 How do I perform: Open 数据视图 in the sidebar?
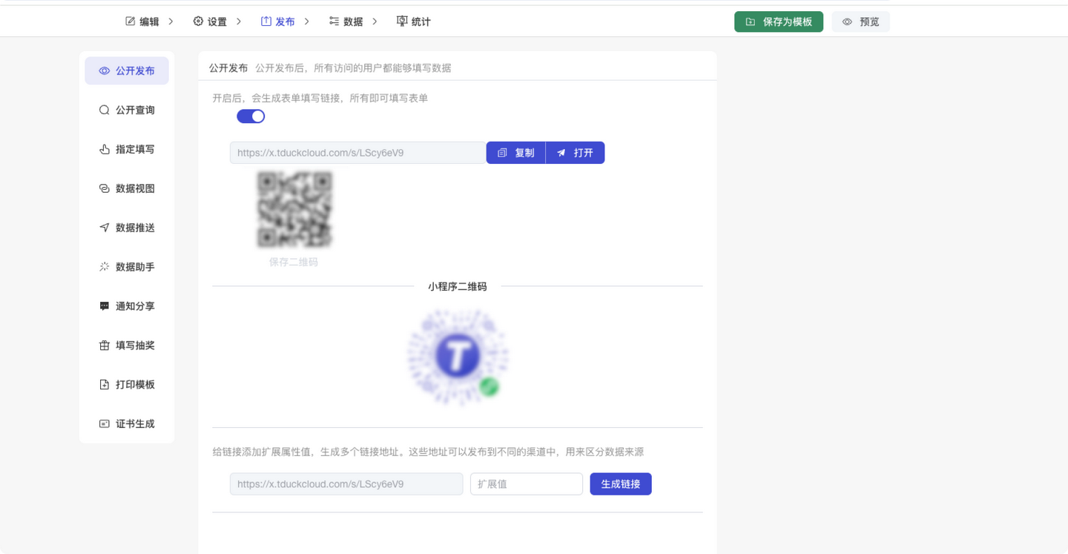(127, 188)
